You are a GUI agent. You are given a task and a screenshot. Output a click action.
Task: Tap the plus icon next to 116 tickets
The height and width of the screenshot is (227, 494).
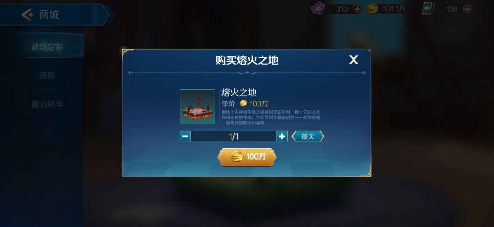pyautogui.click(x=467, y=9)
